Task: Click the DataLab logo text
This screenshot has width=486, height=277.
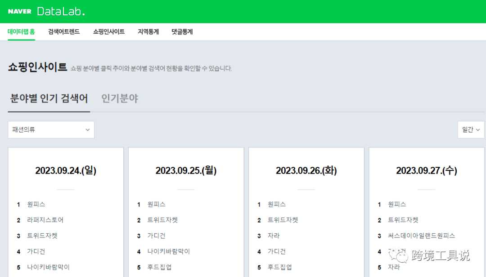Action: point(61,11)
